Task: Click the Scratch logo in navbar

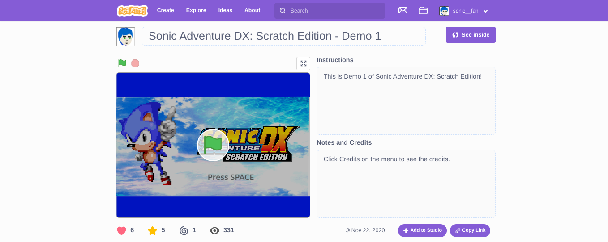Action: pyautogui.click(x=132, y=11)
